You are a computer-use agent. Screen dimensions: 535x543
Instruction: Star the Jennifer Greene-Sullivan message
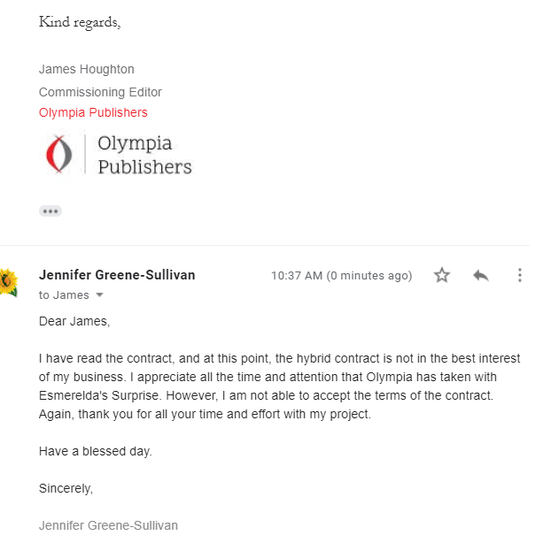click(442, 275)
